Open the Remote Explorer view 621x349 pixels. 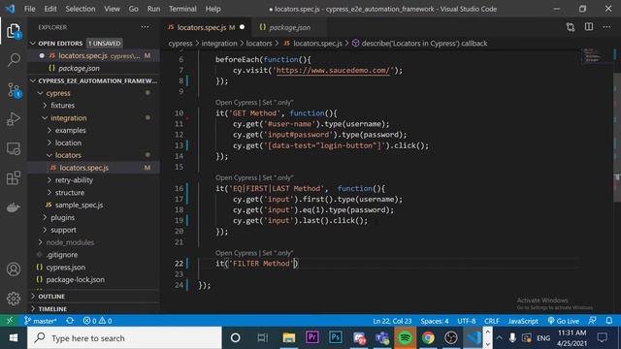[14, 148]
